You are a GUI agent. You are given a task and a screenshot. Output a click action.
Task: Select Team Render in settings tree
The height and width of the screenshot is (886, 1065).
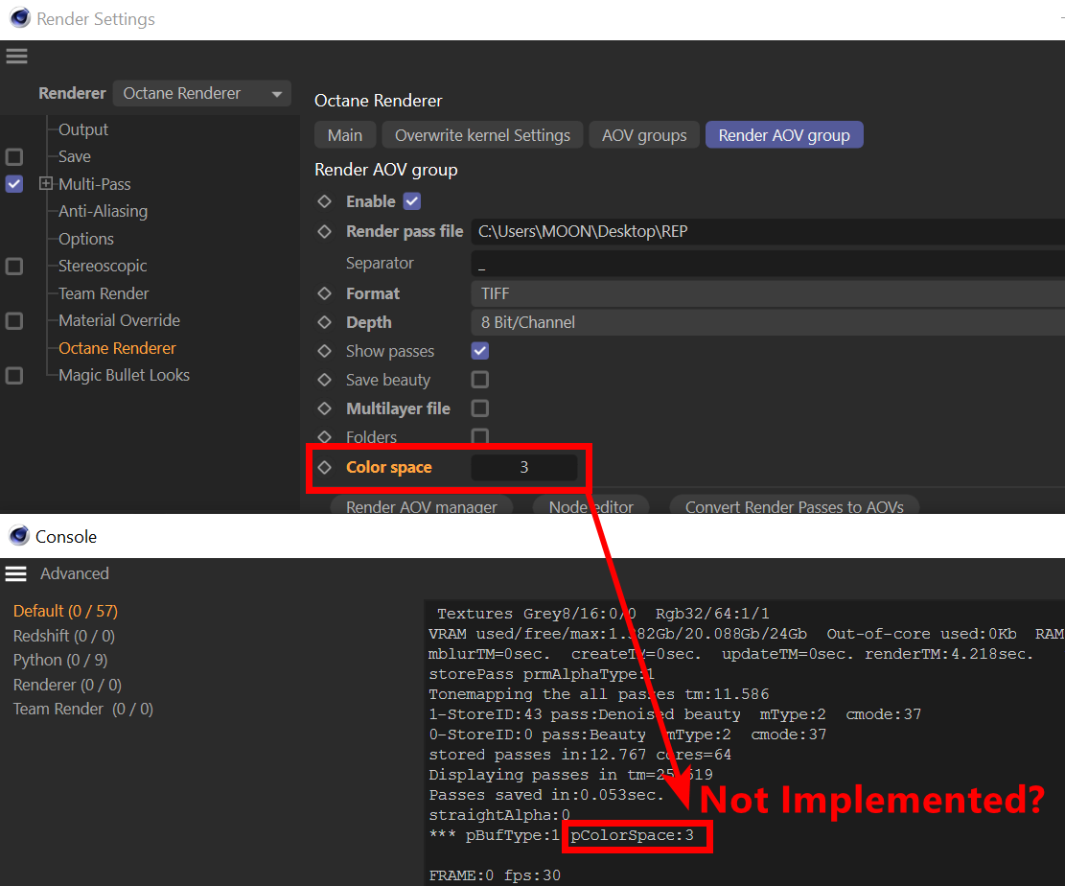tap(104, 293)
